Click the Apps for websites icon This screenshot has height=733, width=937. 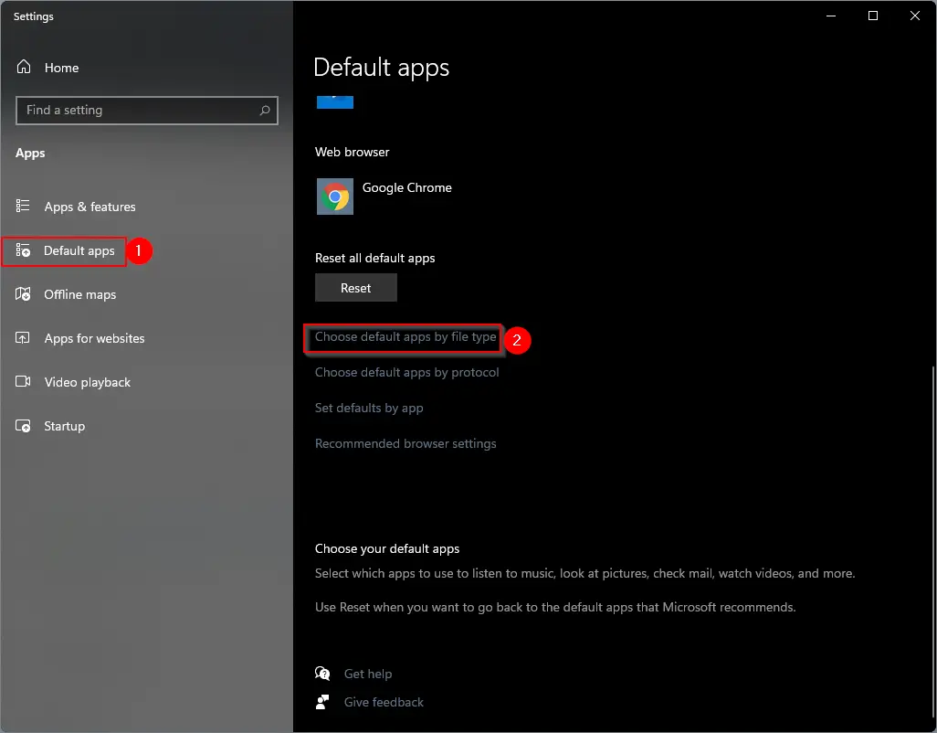coord(23,338)
